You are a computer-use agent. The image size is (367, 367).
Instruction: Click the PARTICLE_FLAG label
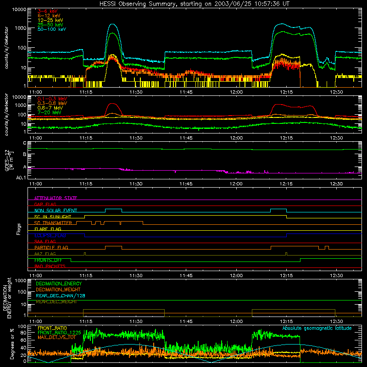click(x=51, y=247)
